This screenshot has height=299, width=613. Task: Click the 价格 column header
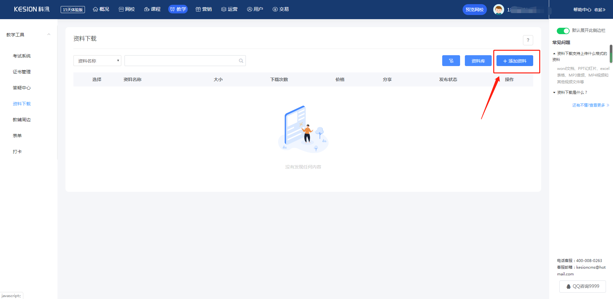340,79
